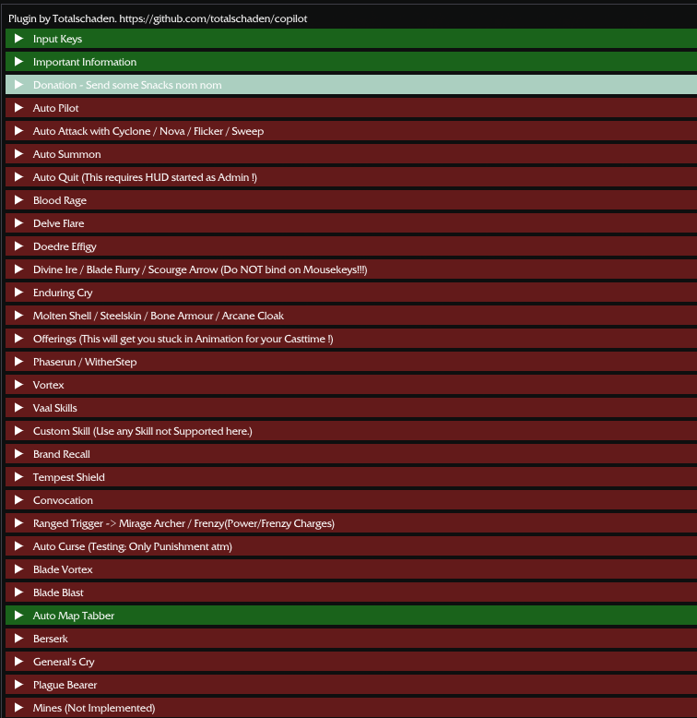Screen dimensions: 697x718
Task: Expand the Custom Skill arrow
Action: 18,431
